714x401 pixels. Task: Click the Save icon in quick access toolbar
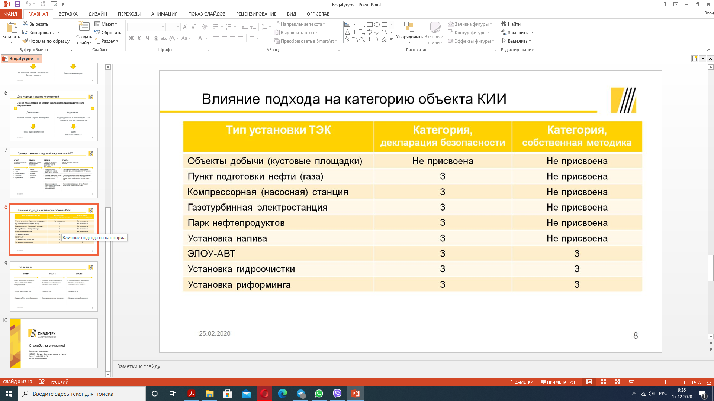coord(17,4)
